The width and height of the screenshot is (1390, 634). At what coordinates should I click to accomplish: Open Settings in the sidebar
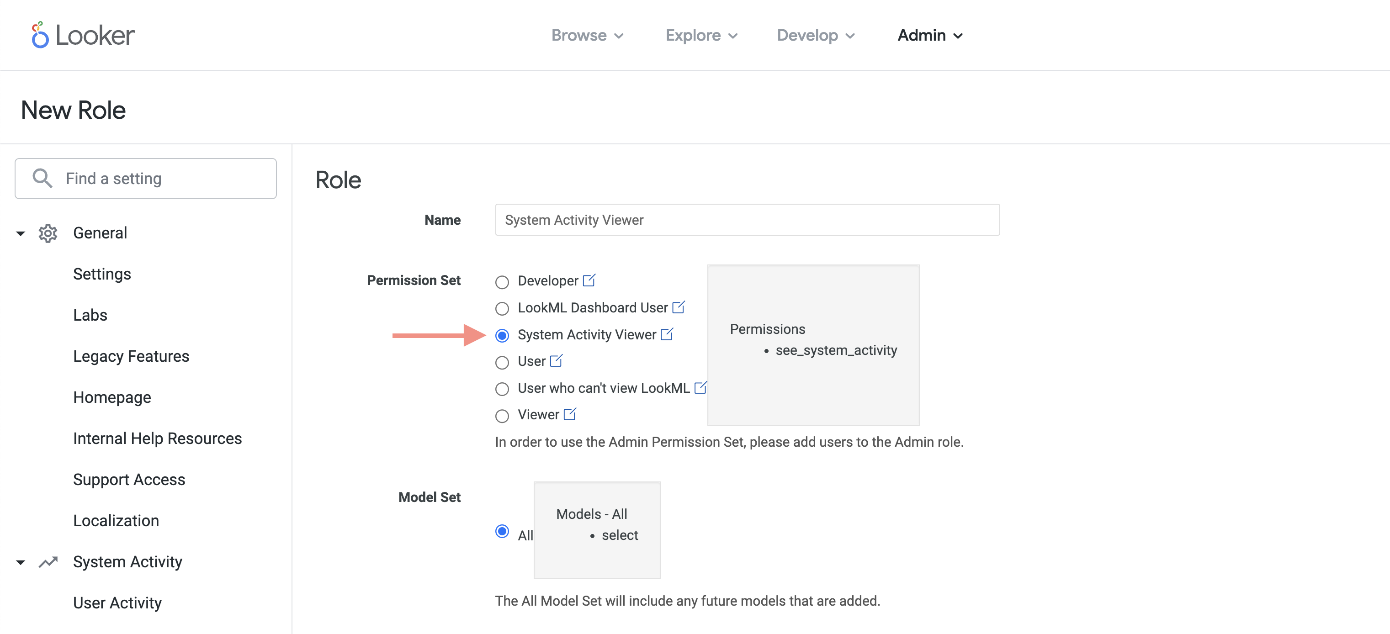(102, 274)
